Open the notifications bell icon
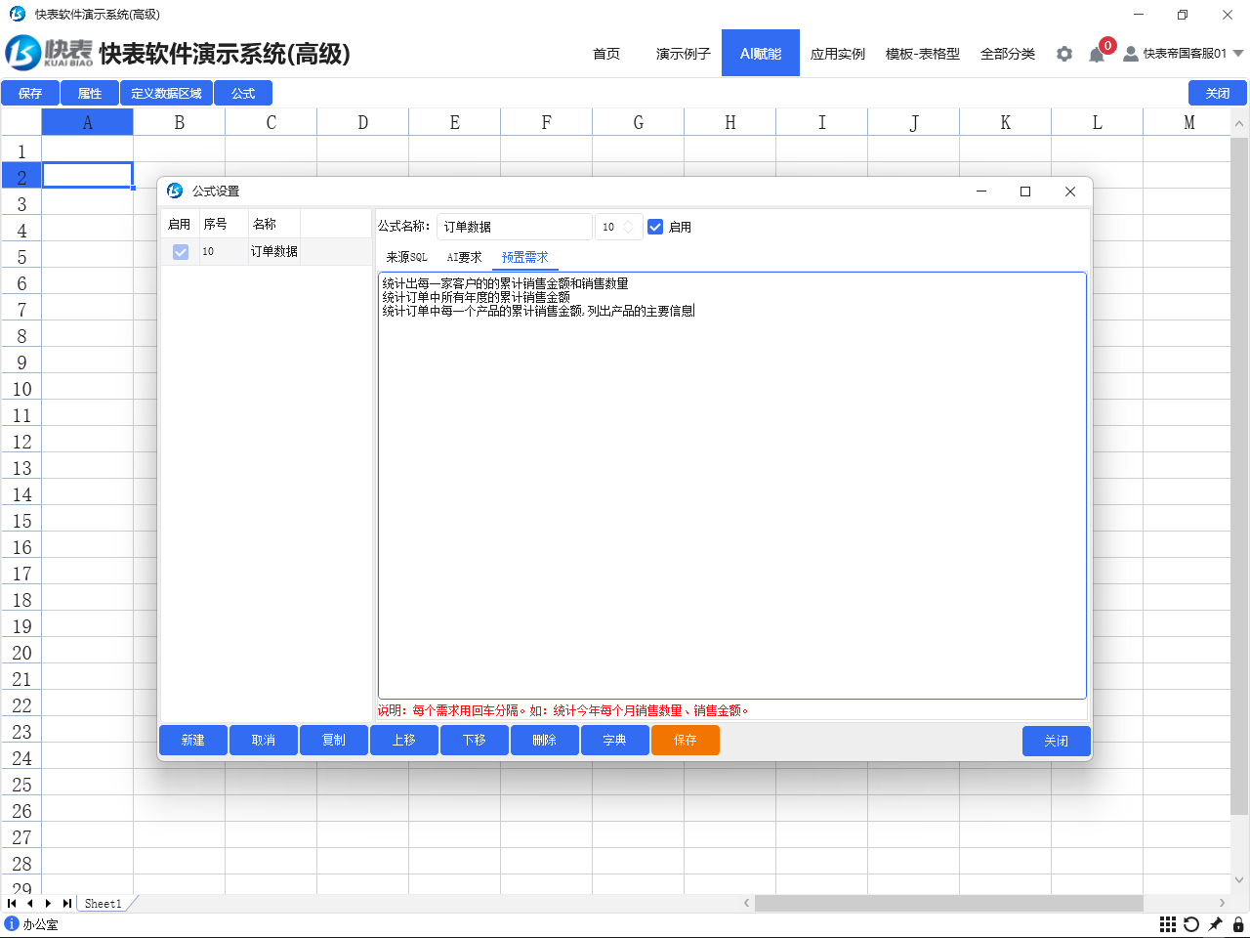 pos(1097,55)
